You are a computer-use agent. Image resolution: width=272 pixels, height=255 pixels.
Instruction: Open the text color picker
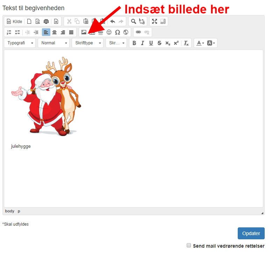[200, 43]
